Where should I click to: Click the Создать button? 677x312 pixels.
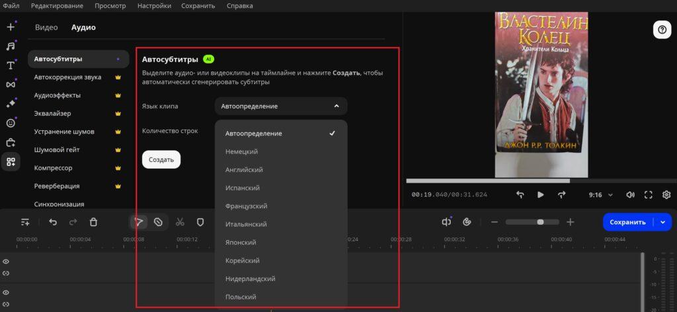[x=161, y=159]
